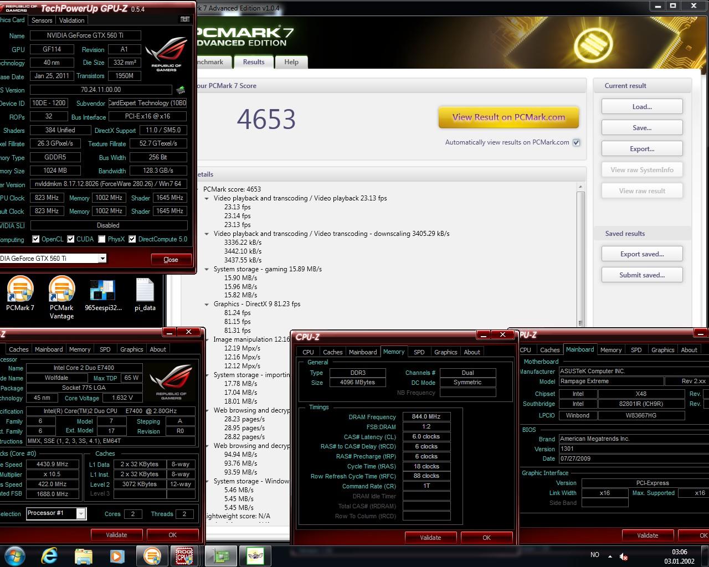
Task: Open the Help tab in PCMark 7
Action: (291, 62)
